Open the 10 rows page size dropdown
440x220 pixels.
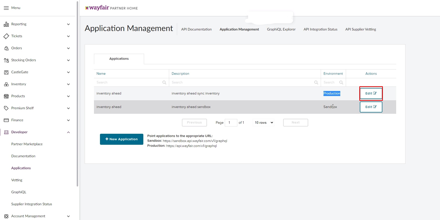click(264, 122)
